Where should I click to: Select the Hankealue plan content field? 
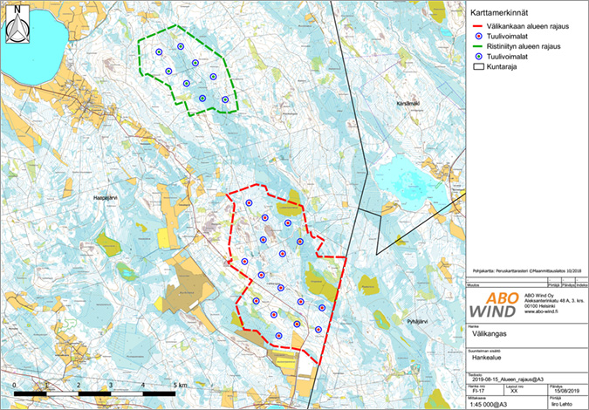(490, 357)
